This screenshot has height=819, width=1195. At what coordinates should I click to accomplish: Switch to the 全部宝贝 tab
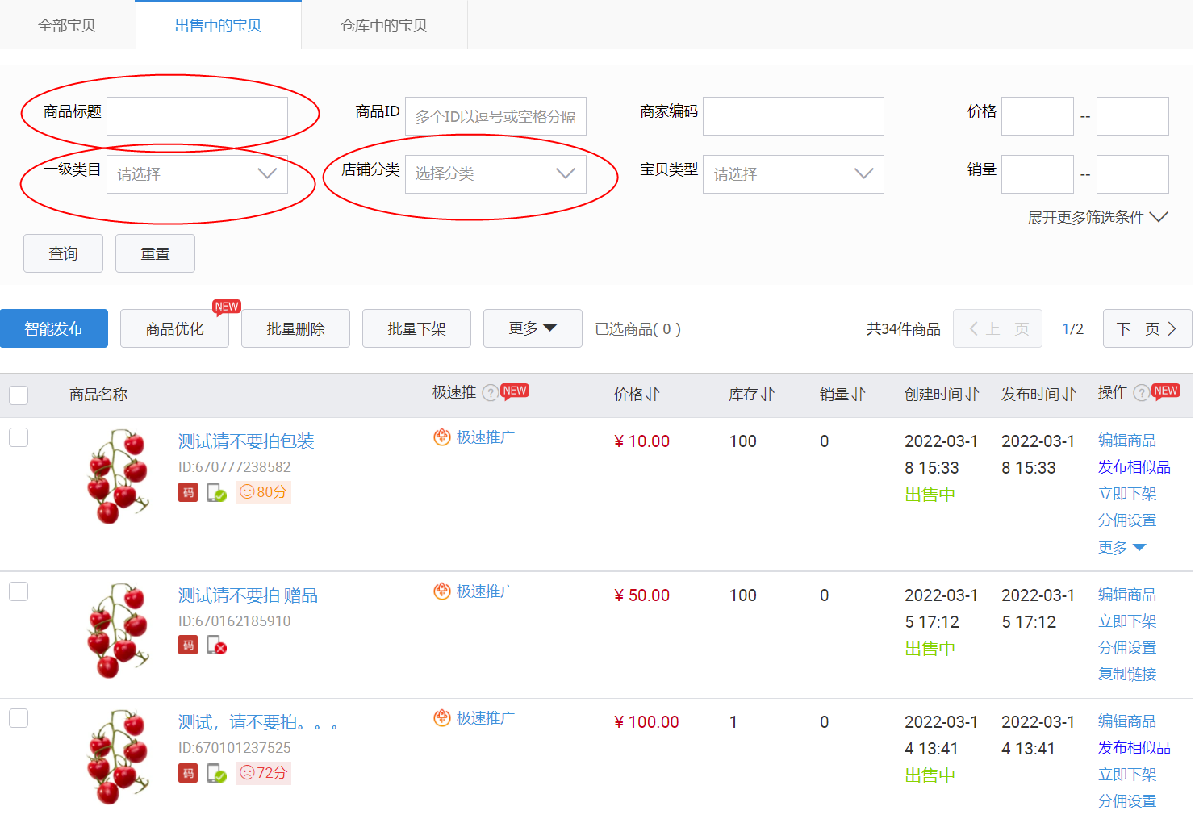coord(67,26)
